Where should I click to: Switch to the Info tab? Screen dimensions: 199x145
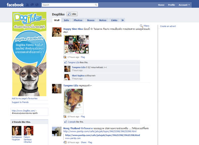66,20
